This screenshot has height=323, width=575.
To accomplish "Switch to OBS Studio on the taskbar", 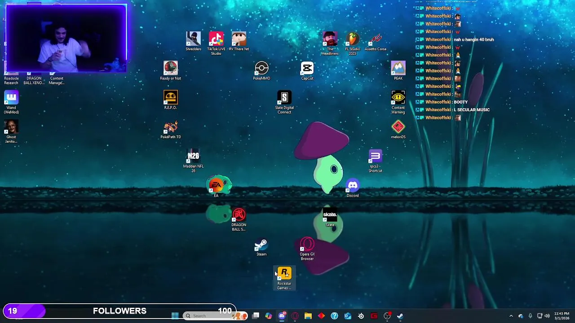I will (387, 316).
